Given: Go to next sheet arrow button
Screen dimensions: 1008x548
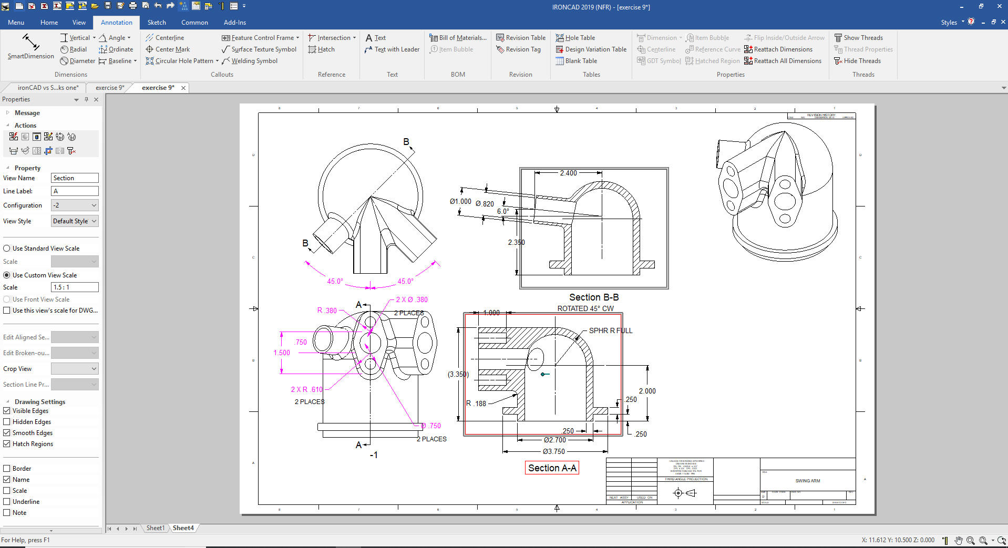Looking at the screenshot, I should (126, 529).
